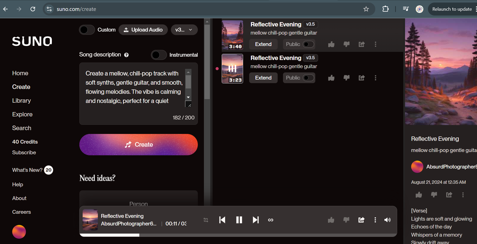The width and height of the screenshot is (477, 244).
Task: Open the model version dropdown next to Upload Audio
Action: (184, 30)
